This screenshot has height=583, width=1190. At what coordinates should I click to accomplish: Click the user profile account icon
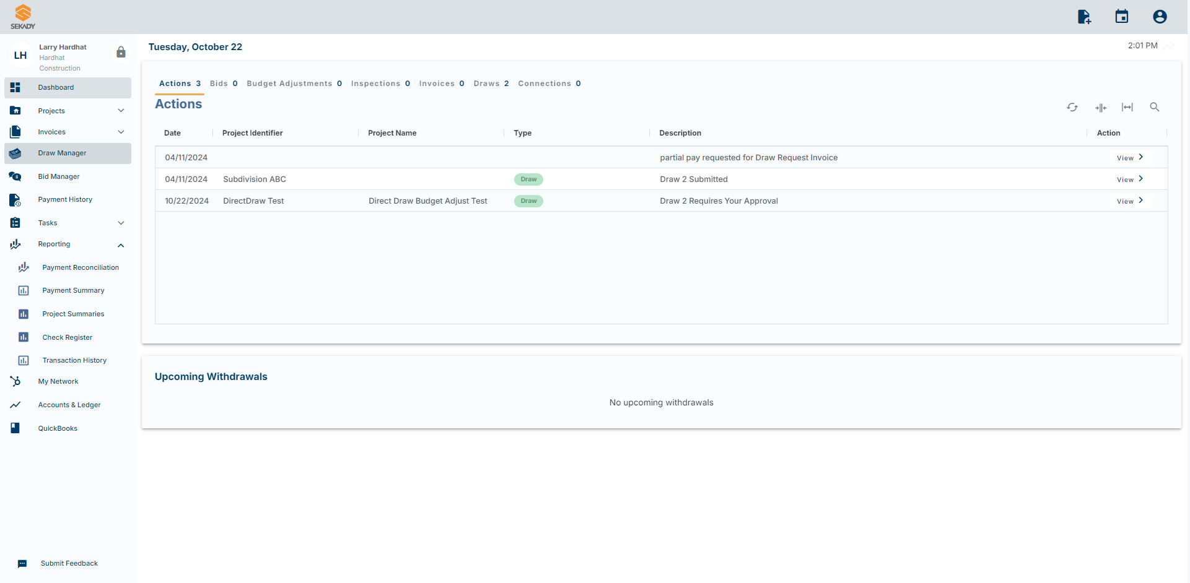(x=1160, y=17)
